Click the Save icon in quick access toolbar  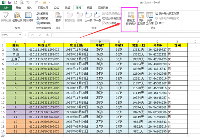pos(9,2)
